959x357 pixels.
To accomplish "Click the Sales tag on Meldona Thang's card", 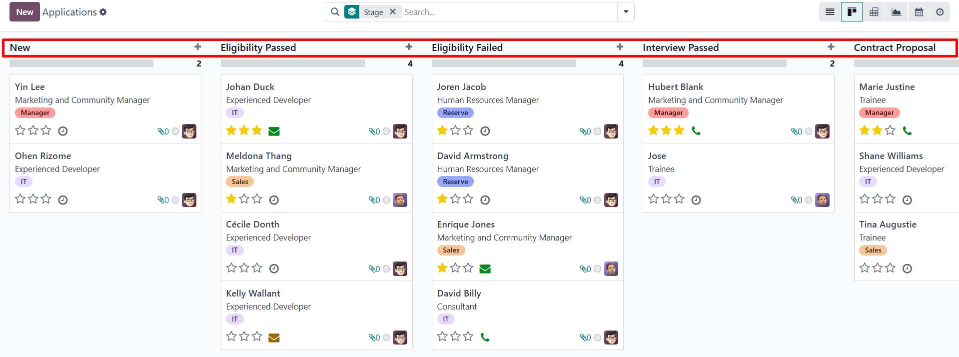I will (x=240, y=181).
